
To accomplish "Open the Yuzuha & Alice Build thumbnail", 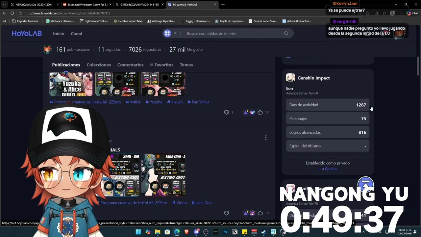I will 71,84.
